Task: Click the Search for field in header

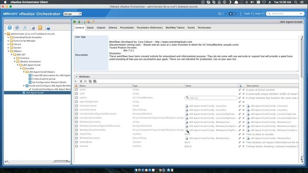Action: [x=285, y=14]
